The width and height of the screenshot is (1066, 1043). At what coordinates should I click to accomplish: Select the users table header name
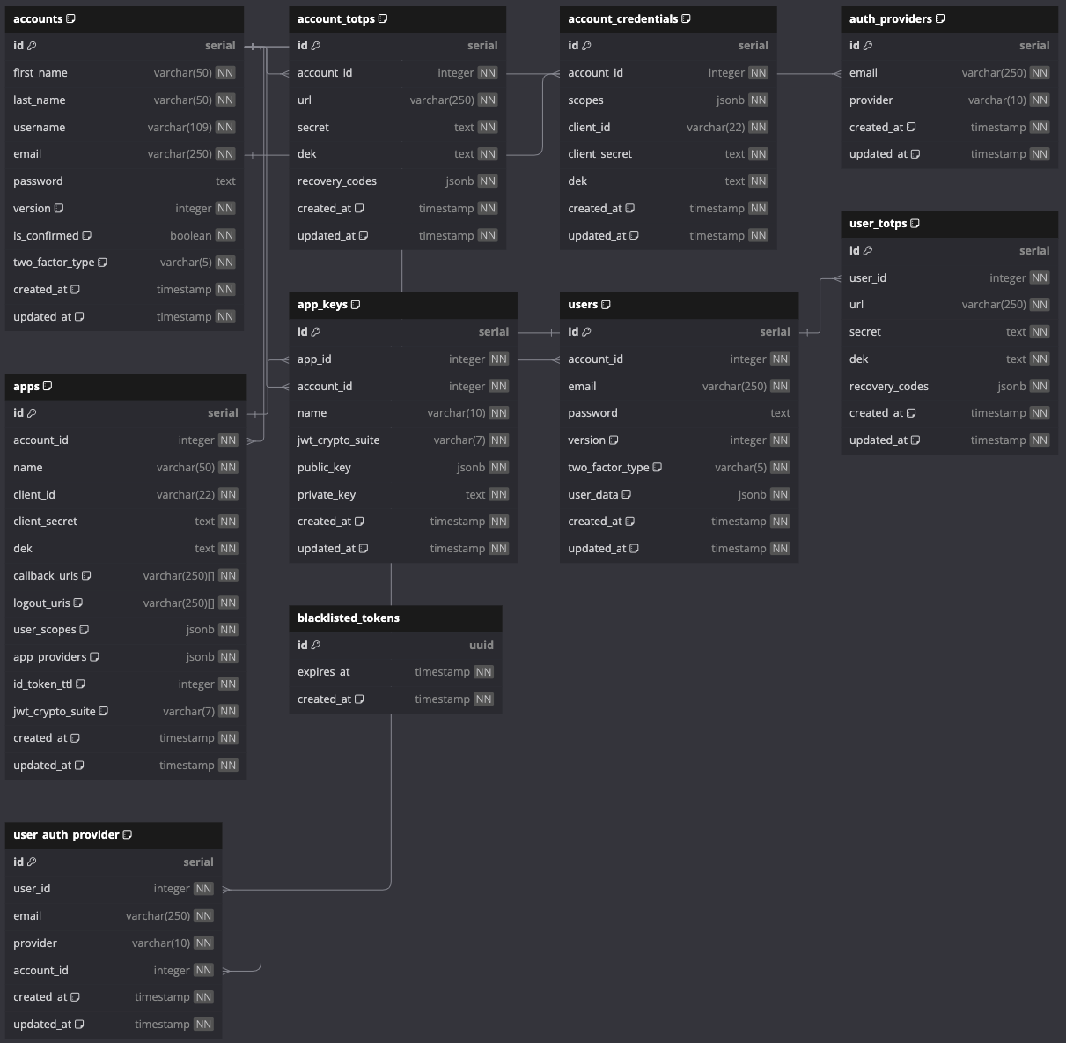pos(583,305)
